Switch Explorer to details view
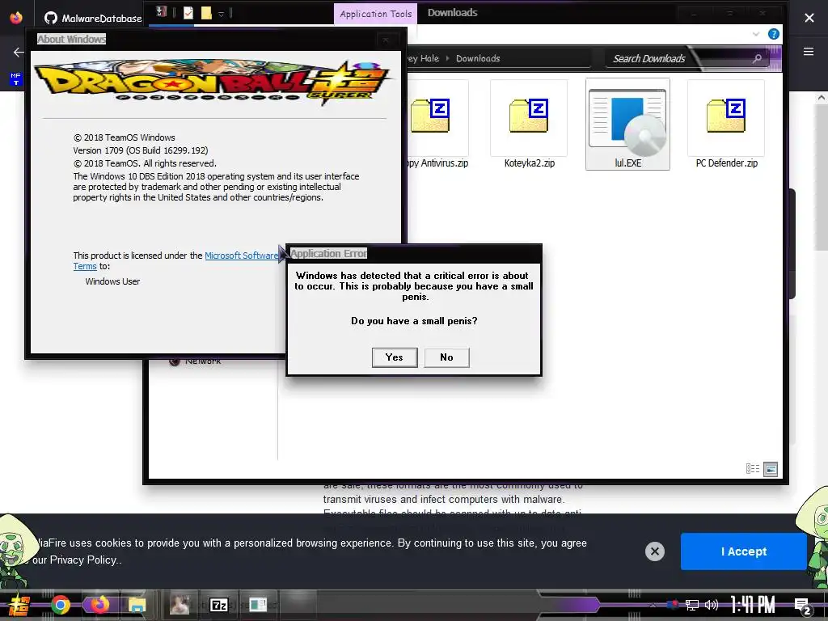 [x=753, y=468]
